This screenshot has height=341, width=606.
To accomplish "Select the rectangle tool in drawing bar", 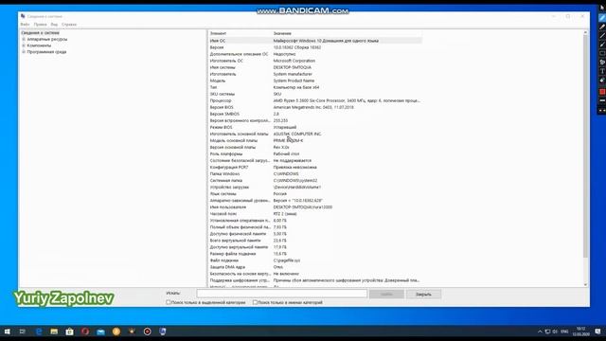I will [602, 53].
